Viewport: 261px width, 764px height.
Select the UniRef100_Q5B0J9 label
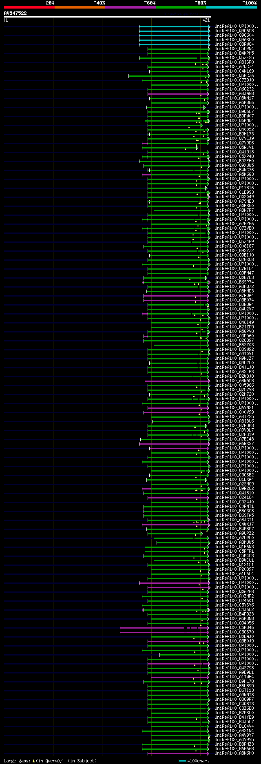[234, 641]
